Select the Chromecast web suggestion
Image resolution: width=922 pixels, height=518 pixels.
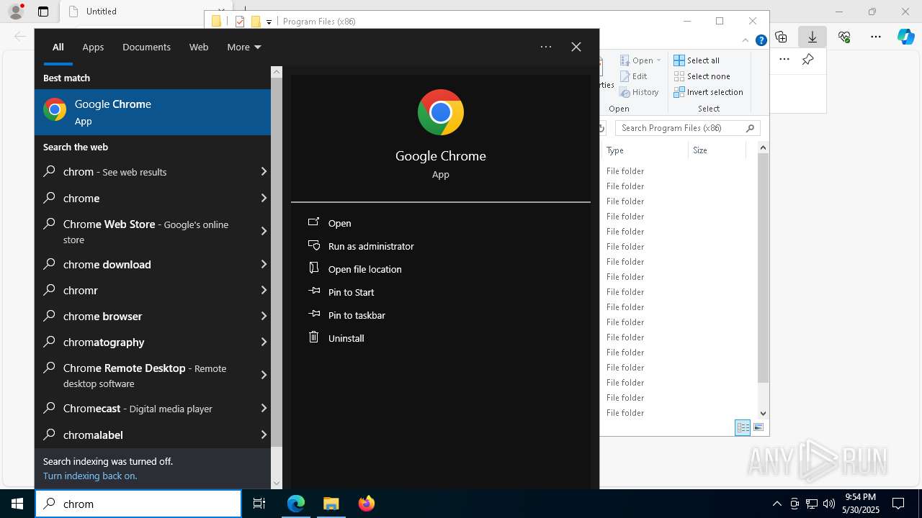153,408
